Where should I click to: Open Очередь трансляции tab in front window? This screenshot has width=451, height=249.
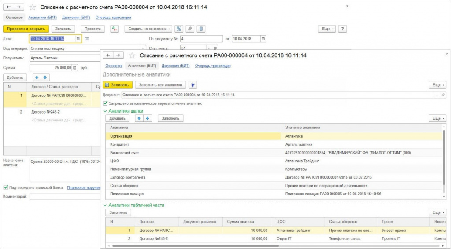[213, 66]
